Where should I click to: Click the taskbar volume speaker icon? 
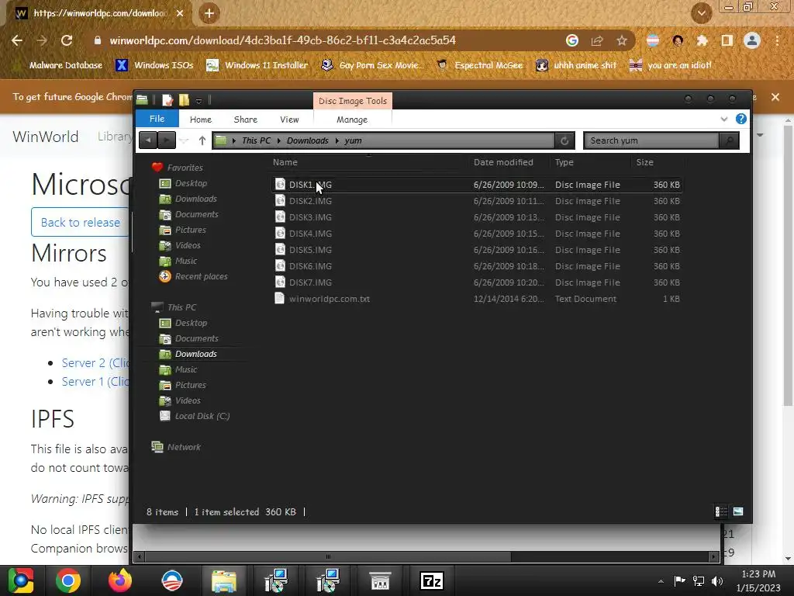coord(717,581)
